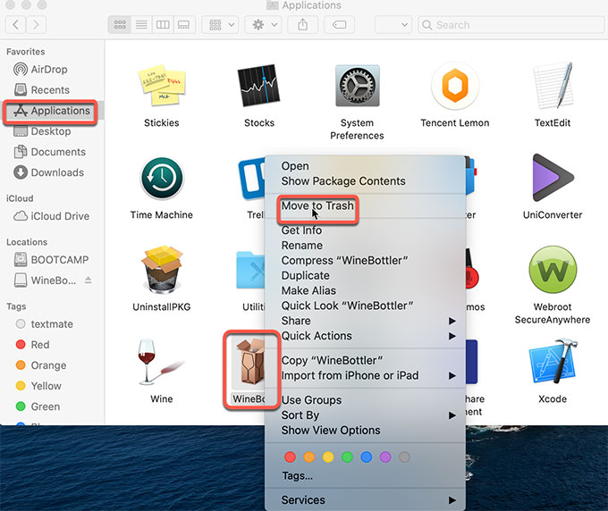Expand the Sort By submenu
Viewport: 608px width, 511px height.
pyautogui.click(x=366, y=415)
